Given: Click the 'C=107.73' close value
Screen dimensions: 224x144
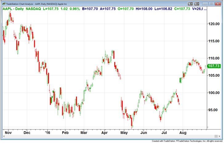Looking at the screenshot, I should coord(182,9).
